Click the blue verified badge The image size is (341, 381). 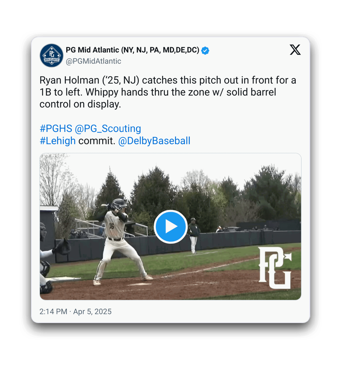(205, 50)
